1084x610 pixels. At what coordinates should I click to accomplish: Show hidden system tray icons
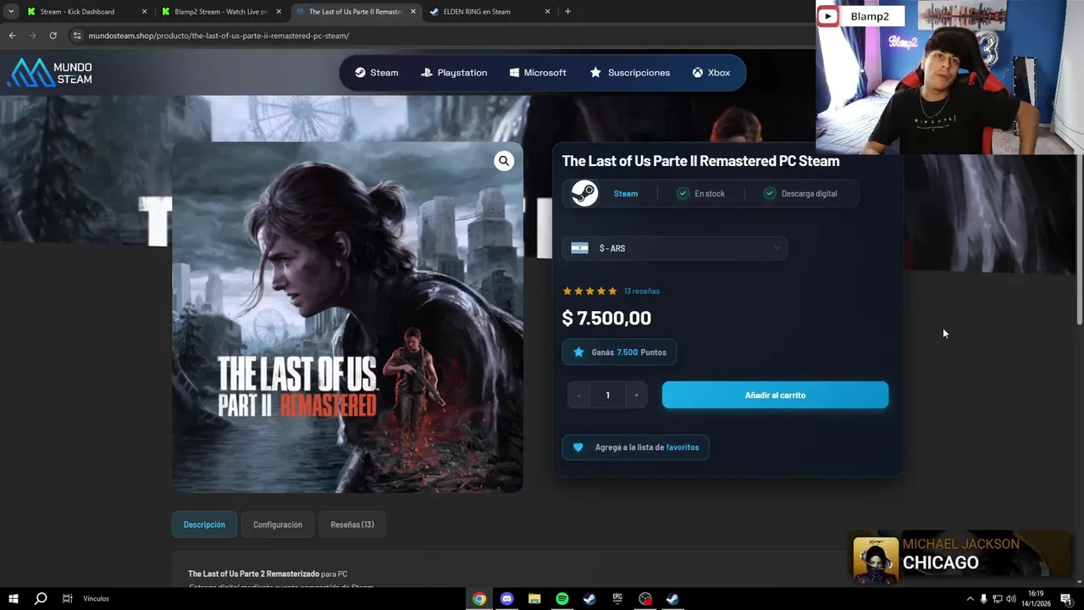coord(970,599)
